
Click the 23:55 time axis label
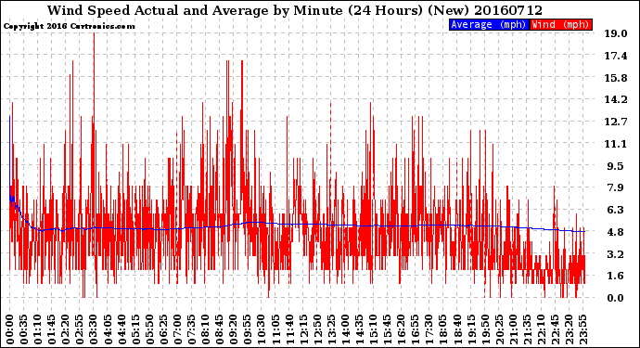582,329
